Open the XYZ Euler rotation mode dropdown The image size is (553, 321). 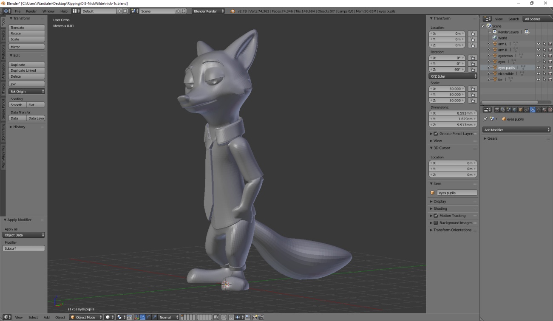point(453,76)
